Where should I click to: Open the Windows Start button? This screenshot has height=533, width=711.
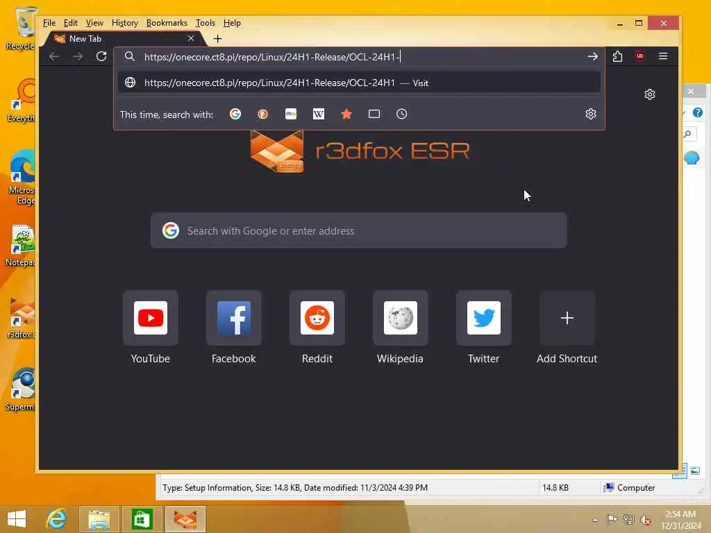pyautogui.click(x=17, y=519)
